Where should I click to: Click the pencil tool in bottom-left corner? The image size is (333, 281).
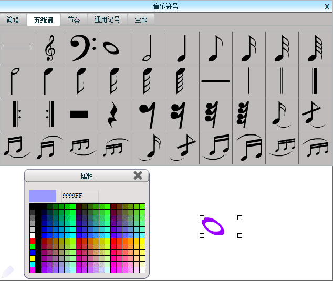point(7,272)
